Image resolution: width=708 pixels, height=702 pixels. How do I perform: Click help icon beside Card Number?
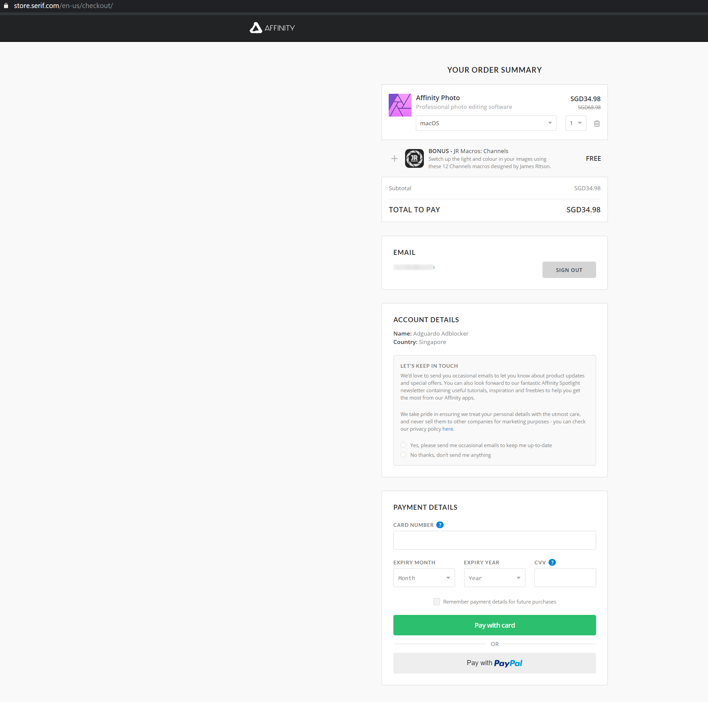pos(440,525)
